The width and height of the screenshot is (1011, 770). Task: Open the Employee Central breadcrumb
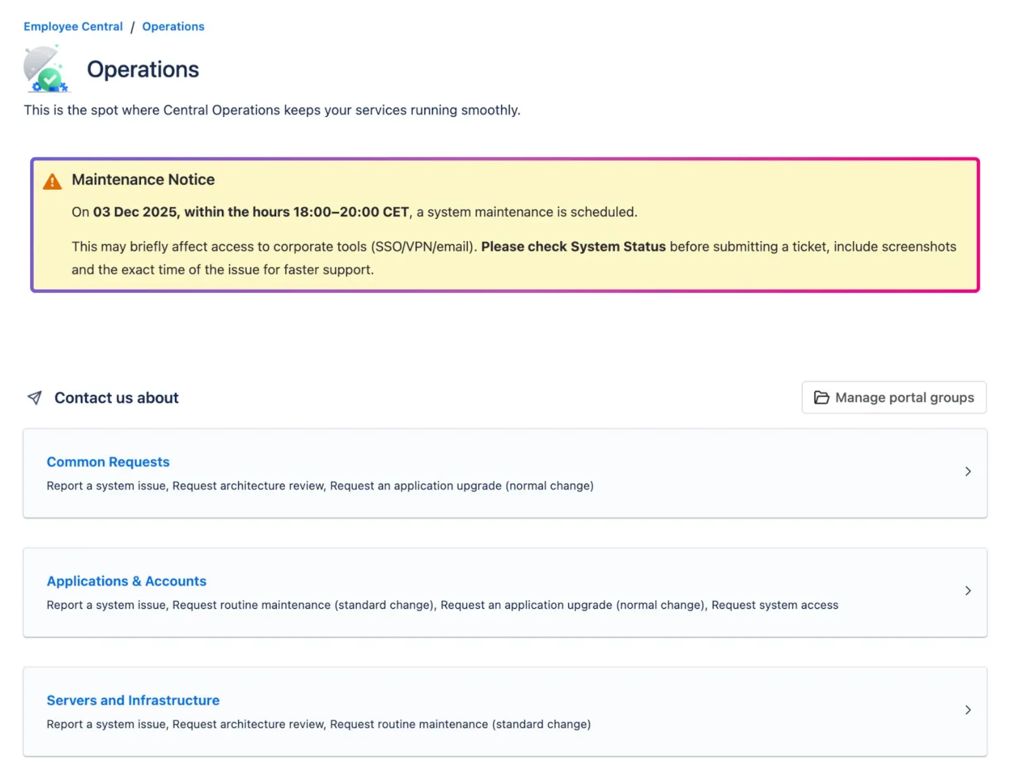(73, 26)
